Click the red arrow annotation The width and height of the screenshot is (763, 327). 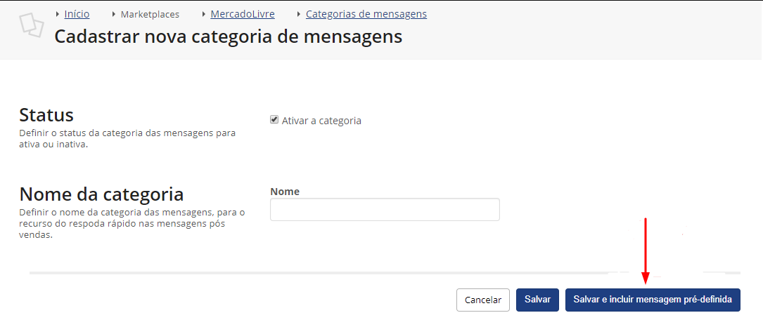point(646,251)
